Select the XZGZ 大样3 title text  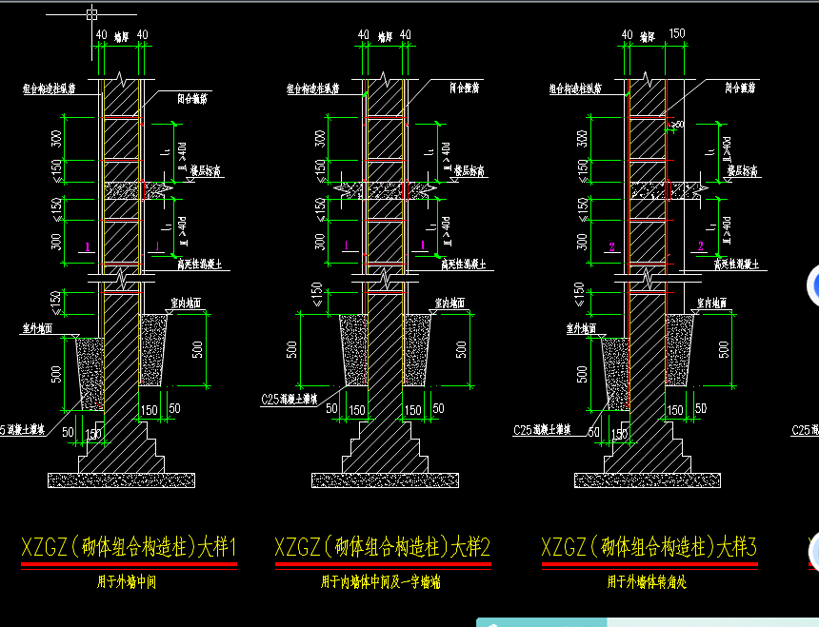(x=649, y=548)
